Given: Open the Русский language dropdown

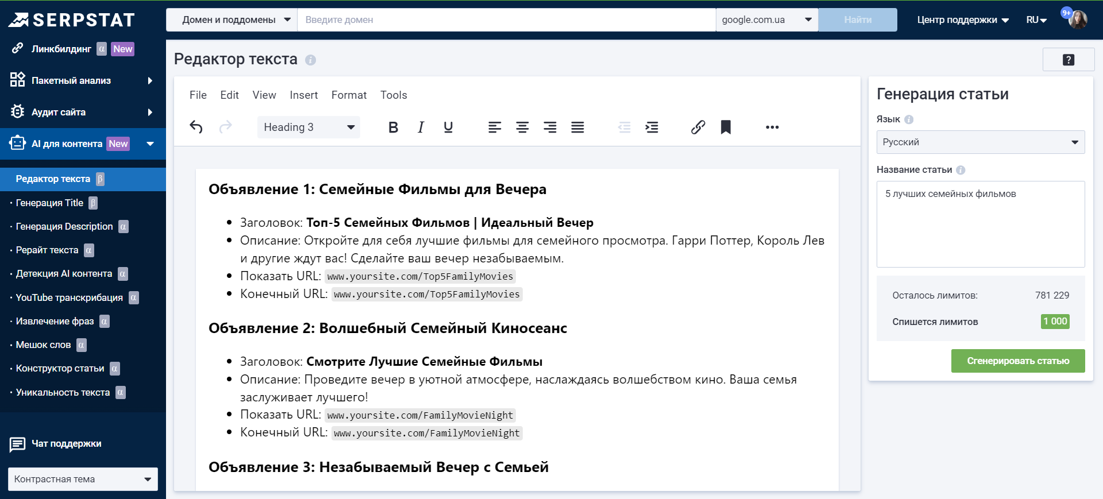Looking at the screenshot, I should click(980, 142).
